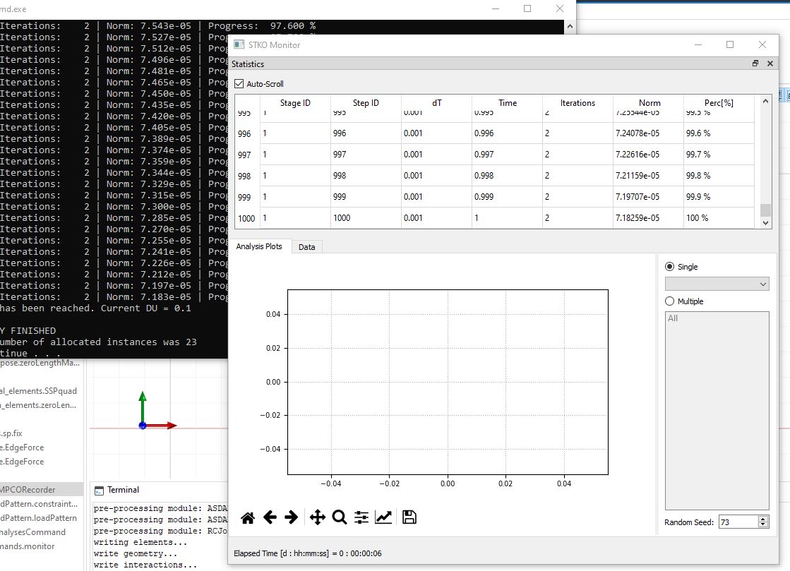Viewport: 790px width, 571px height.
Task: Select row header 1000 in the Statistics table
Action: pos(247,218)
